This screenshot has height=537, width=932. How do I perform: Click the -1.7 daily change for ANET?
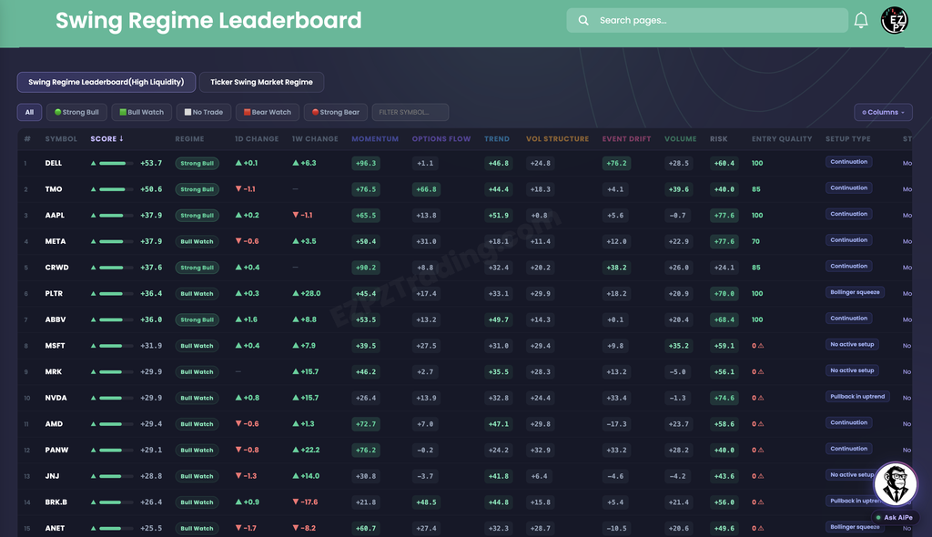246,528
